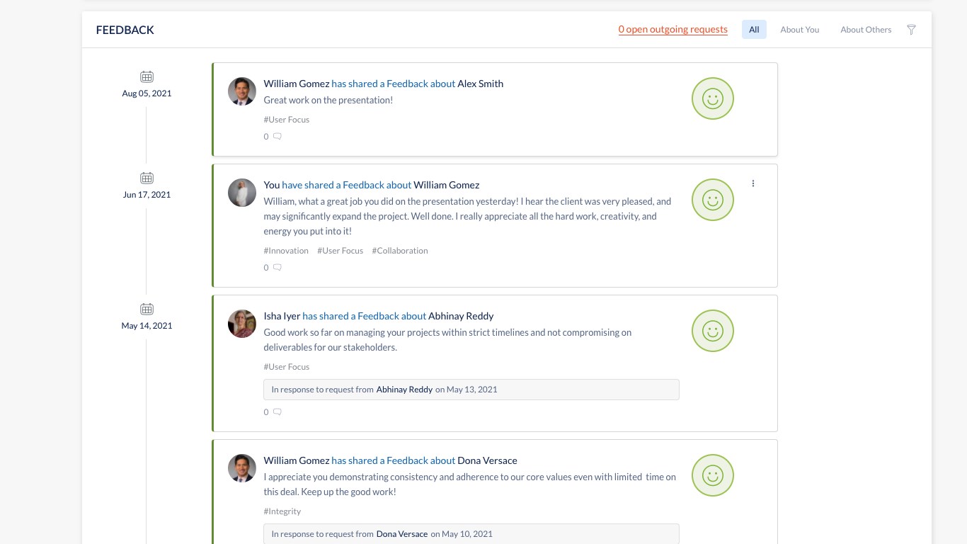Click the #Innovation hashtag
Screen dimensions: 967x544
tap(286, 251)
